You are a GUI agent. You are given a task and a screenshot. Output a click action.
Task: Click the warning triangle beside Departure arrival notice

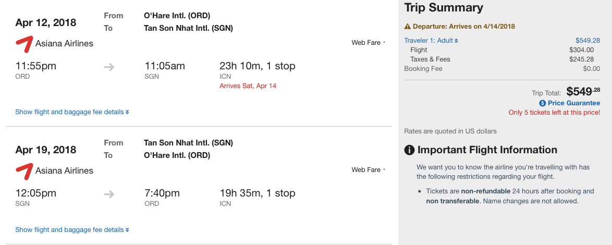coord(408,27)
